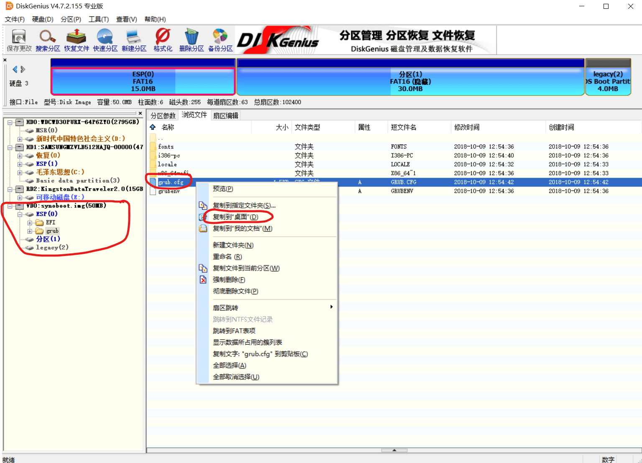This screenshot has width=642, height=463.
Task: Click the up-directory arrow icon in file list
Action: 153,127
